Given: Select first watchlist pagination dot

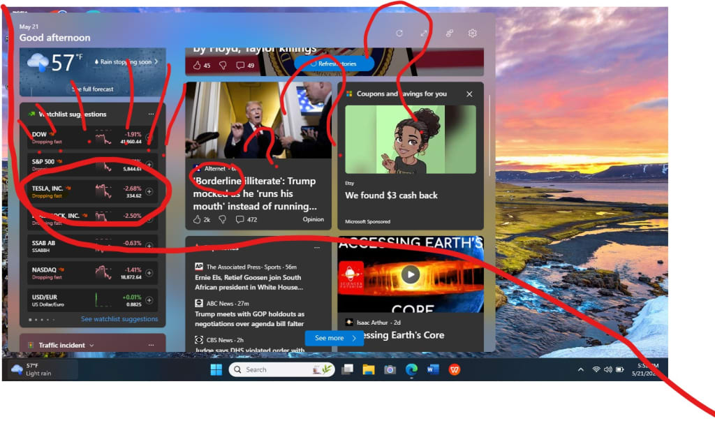Looking at the screenshot, I should (x=31, y=320).
